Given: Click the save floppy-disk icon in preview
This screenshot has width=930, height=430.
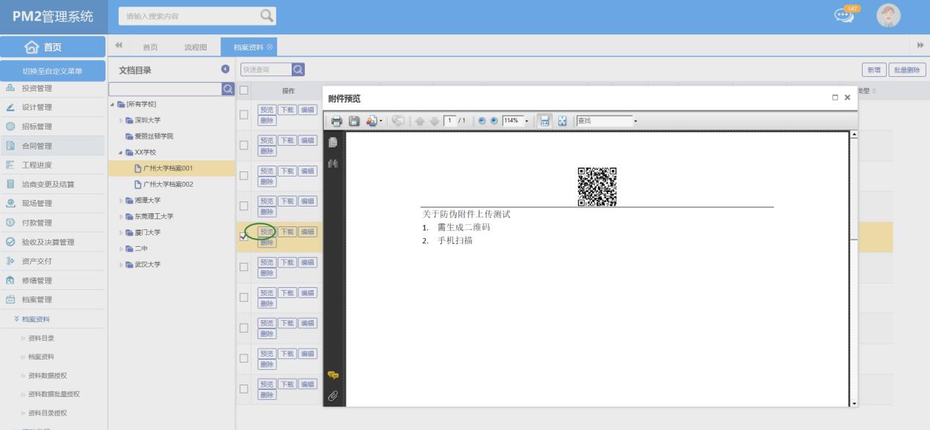Looking at the screenshot, I should coord(353,121).
